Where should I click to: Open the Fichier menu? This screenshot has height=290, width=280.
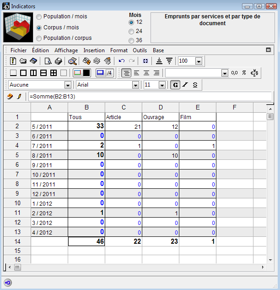[x=18, y=50]
